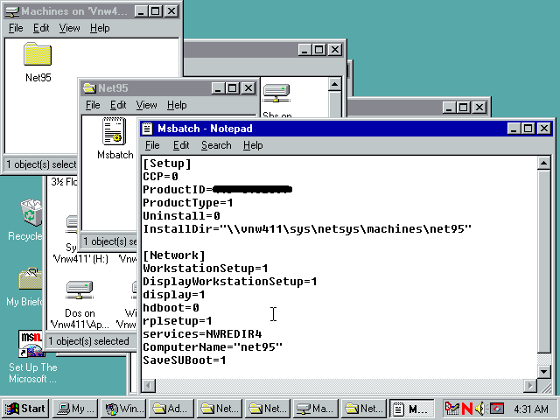Click the DisplayWorkstationSetup=1 line
560x420 pixels.
[x=230, y=282]
